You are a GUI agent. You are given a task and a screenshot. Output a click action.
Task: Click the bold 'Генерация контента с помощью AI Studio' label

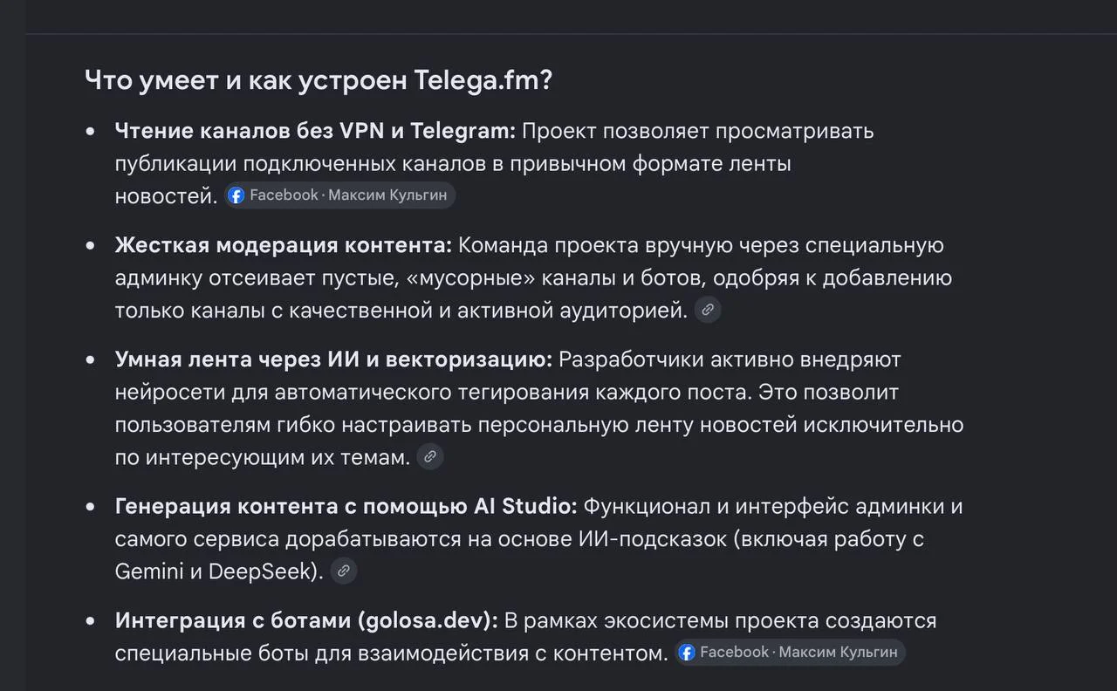346,506
